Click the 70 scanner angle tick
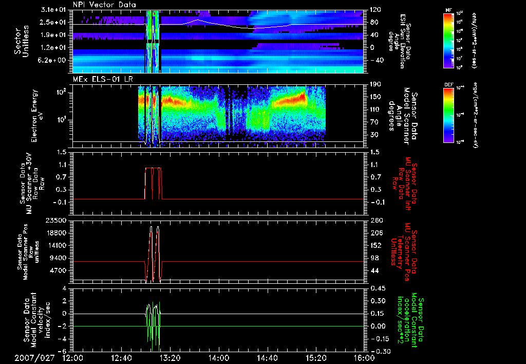This screenshot has width=526, height=364. coord(374,122)
